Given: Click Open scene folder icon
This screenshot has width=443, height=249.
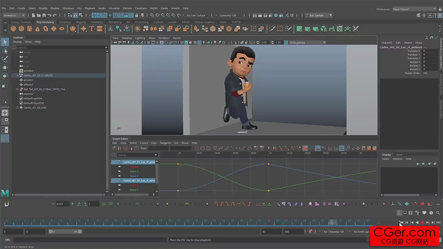Looking at the screenshot, I should click(39, 15).
